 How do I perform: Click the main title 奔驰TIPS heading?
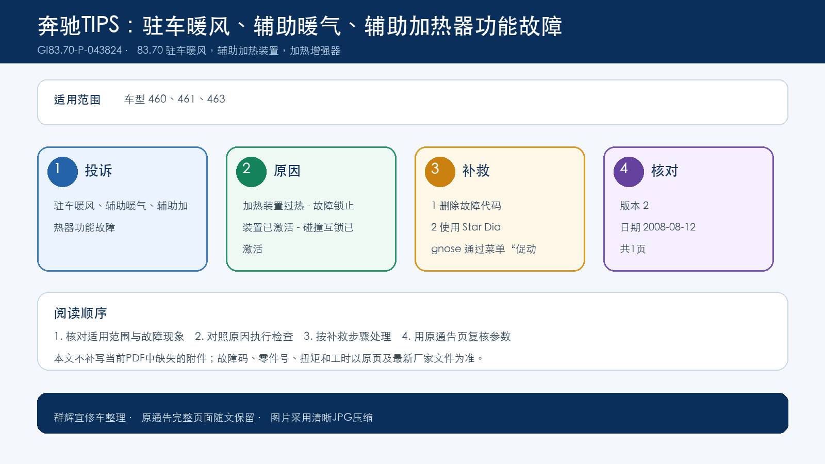pyautogui.click(x=300, y=25)
